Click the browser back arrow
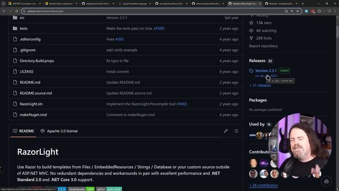The image size is (339, 191). click(4, 11)
